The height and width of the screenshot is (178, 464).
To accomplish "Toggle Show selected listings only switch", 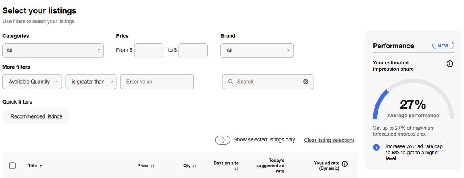I will click(222, 140).
